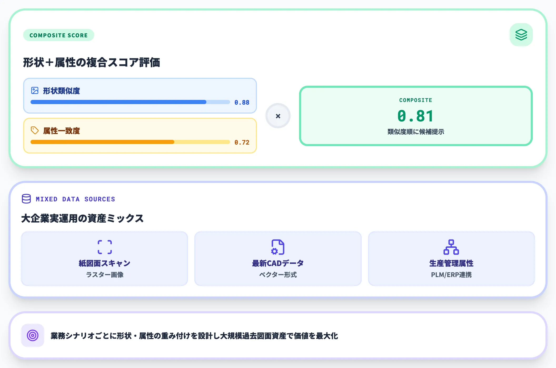The image size is (556, 368).
Task: Open the 最新CADデータ ベクター形式 card
Action: pos(278,258)
